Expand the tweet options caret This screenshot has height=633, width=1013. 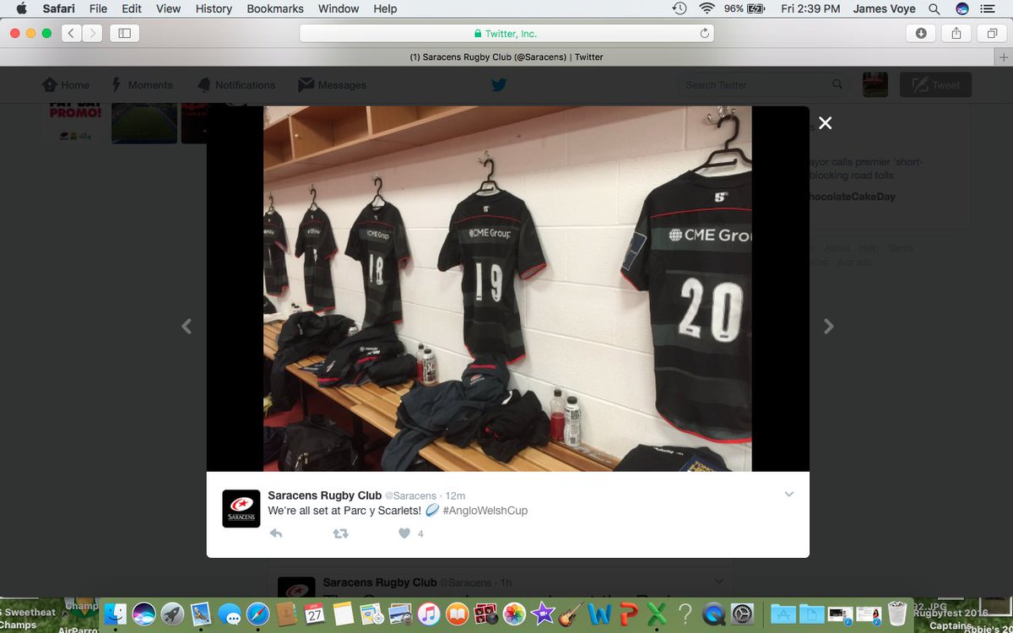tap(788, 494)
